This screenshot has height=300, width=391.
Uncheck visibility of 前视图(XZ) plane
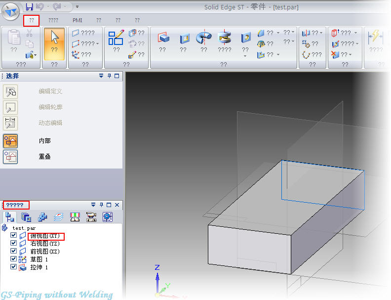[13, 251]
